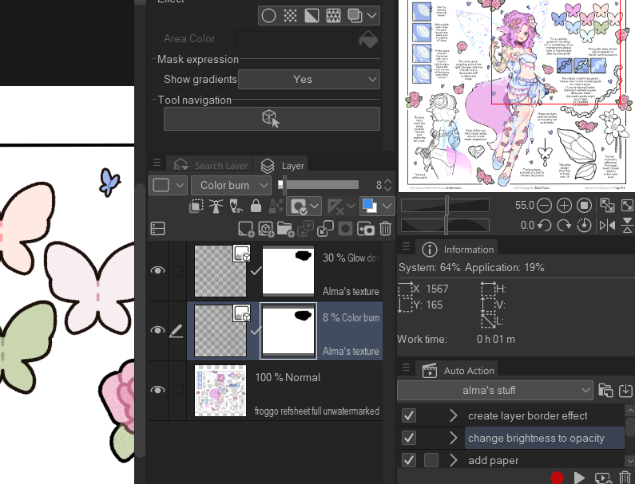Hide the 8 % Color burn layer
635x484 pixels.
pyautogui.click(x=157, y=330)
